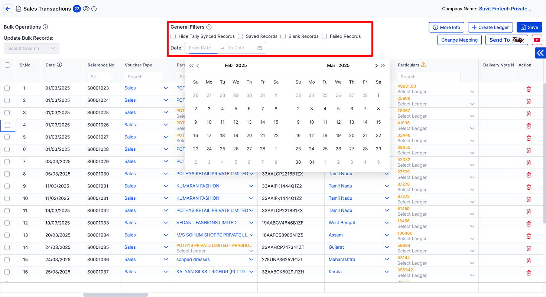Screen dimensions: 546x297
Task: Go to previous year in calendar
Action: click(x=191, y=66)
